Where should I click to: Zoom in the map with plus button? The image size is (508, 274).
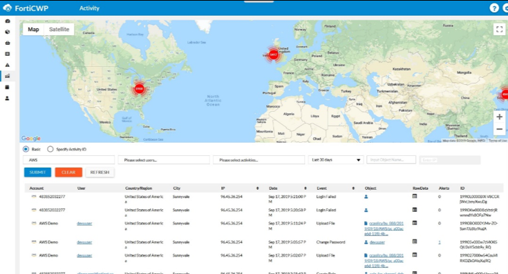[499, 117]
